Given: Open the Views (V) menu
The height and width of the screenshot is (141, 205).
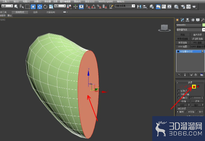Looking at the screenshot, I should [26, 1].
